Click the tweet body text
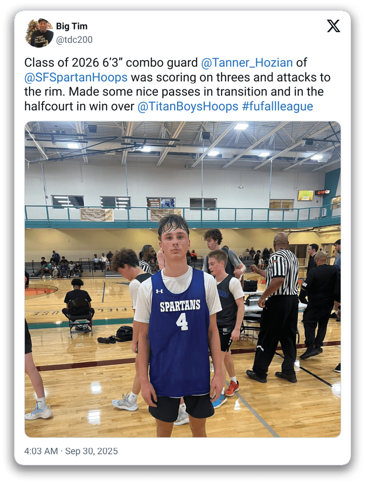The image size is (365, 483). [x=177, y=84]
